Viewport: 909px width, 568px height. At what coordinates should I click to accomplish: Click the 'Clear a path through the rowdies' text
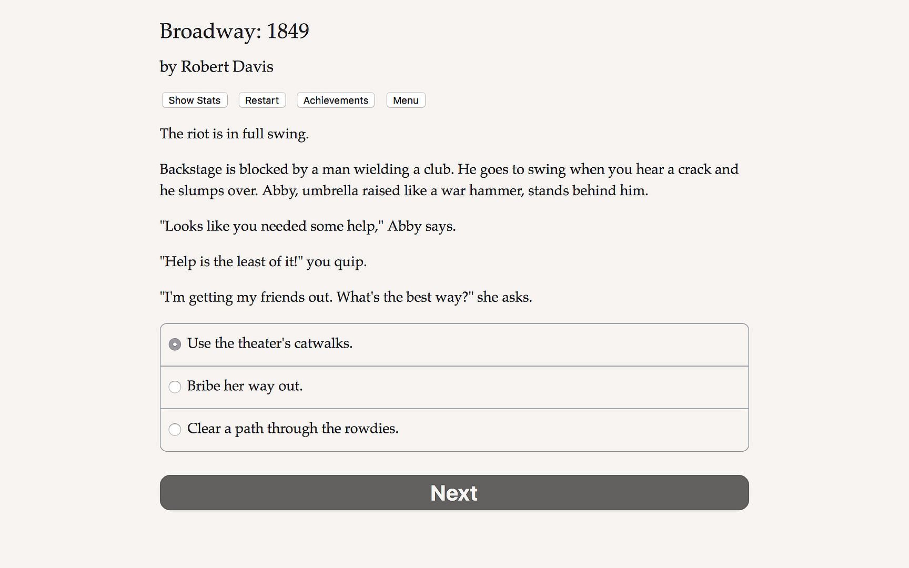292,429
